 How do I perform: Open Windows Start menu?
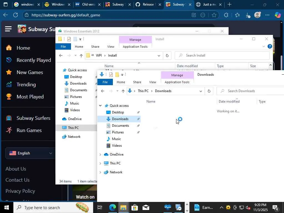[x=7, y=207]
